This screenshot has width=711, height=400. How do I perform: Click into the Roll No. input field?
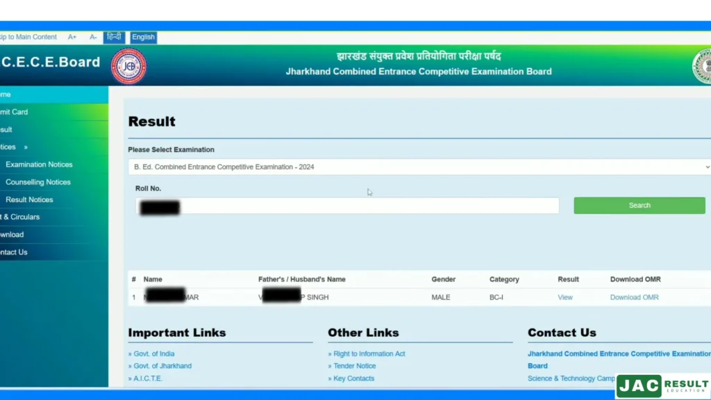pos(347,206)
